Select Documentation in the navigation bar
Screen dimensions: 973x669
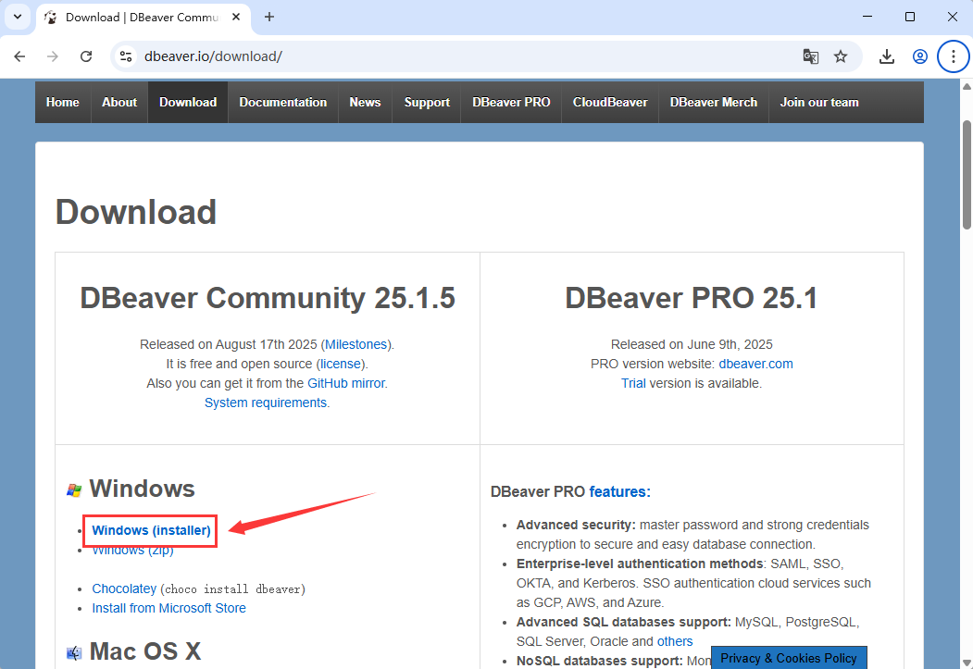tap(282, 102)
